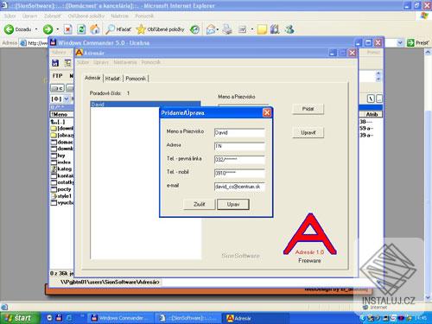The height and width of the screenshot is (324, 432).
Task: Click the drive c button in Windows Commander
Action: pos(58,88)
